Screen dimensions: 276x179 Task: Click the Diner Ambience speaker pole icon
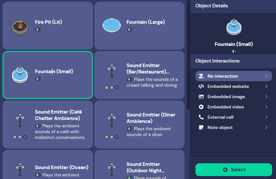click(112, 121)
